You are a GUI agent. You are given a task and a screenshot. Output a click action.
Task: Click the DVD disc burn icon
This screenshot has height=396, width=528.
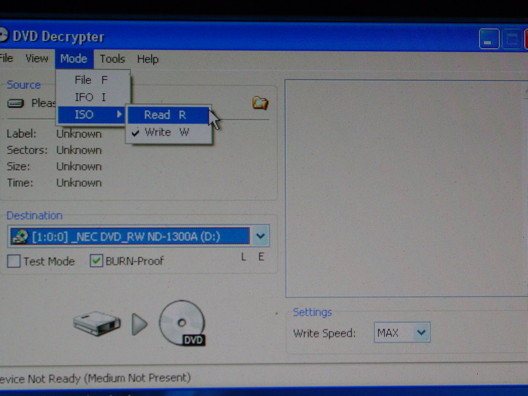click(182, 323)
